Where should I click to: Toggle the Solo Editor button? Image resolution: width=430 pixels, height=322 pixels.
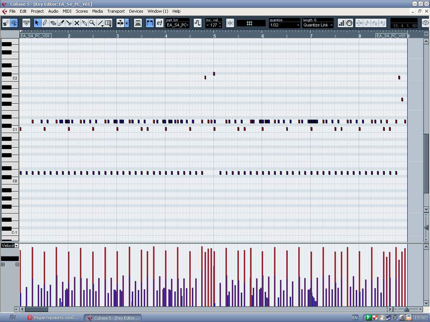point(5,23)
